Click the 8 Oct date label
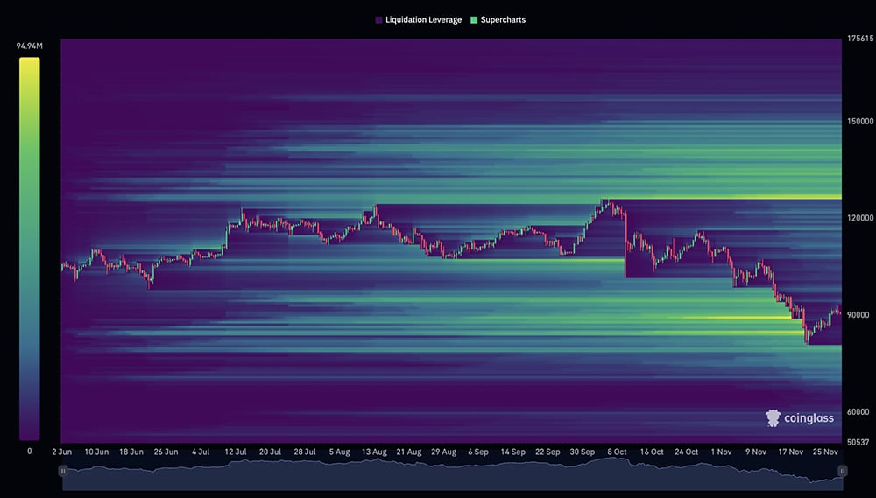876x498 pixels. point(617,452)
